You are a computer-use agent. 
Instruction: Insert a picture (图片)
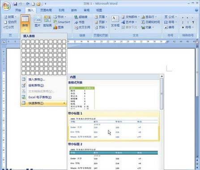(x=38, y=21)
